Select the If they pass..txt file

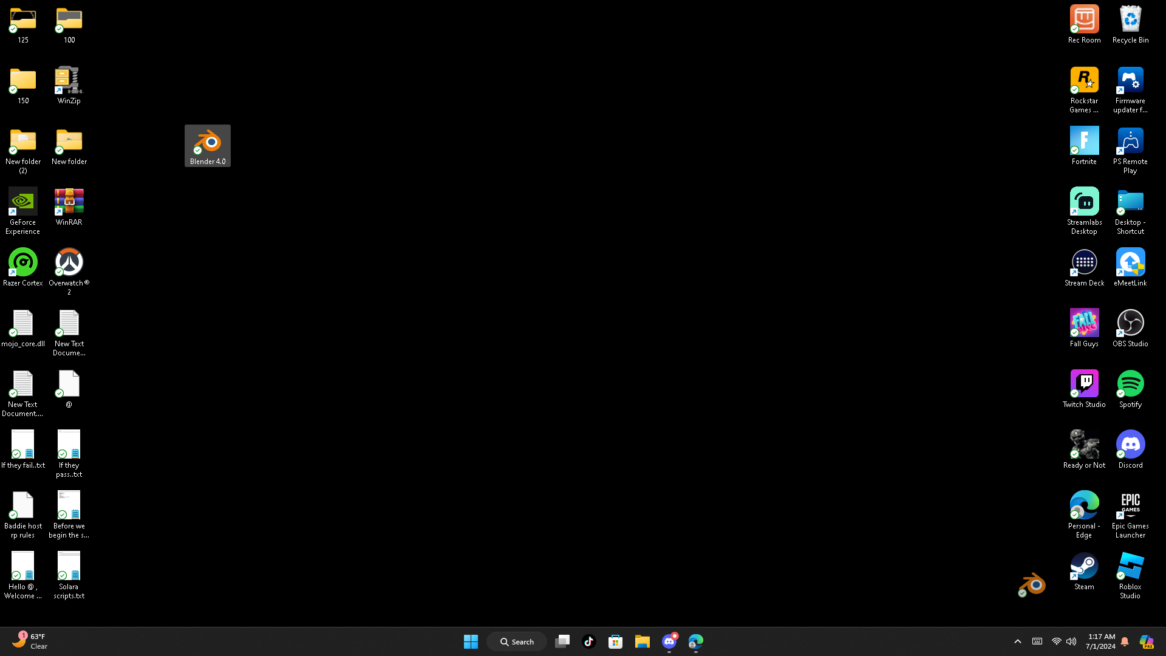pyautogui.click(x=69, y=454)
